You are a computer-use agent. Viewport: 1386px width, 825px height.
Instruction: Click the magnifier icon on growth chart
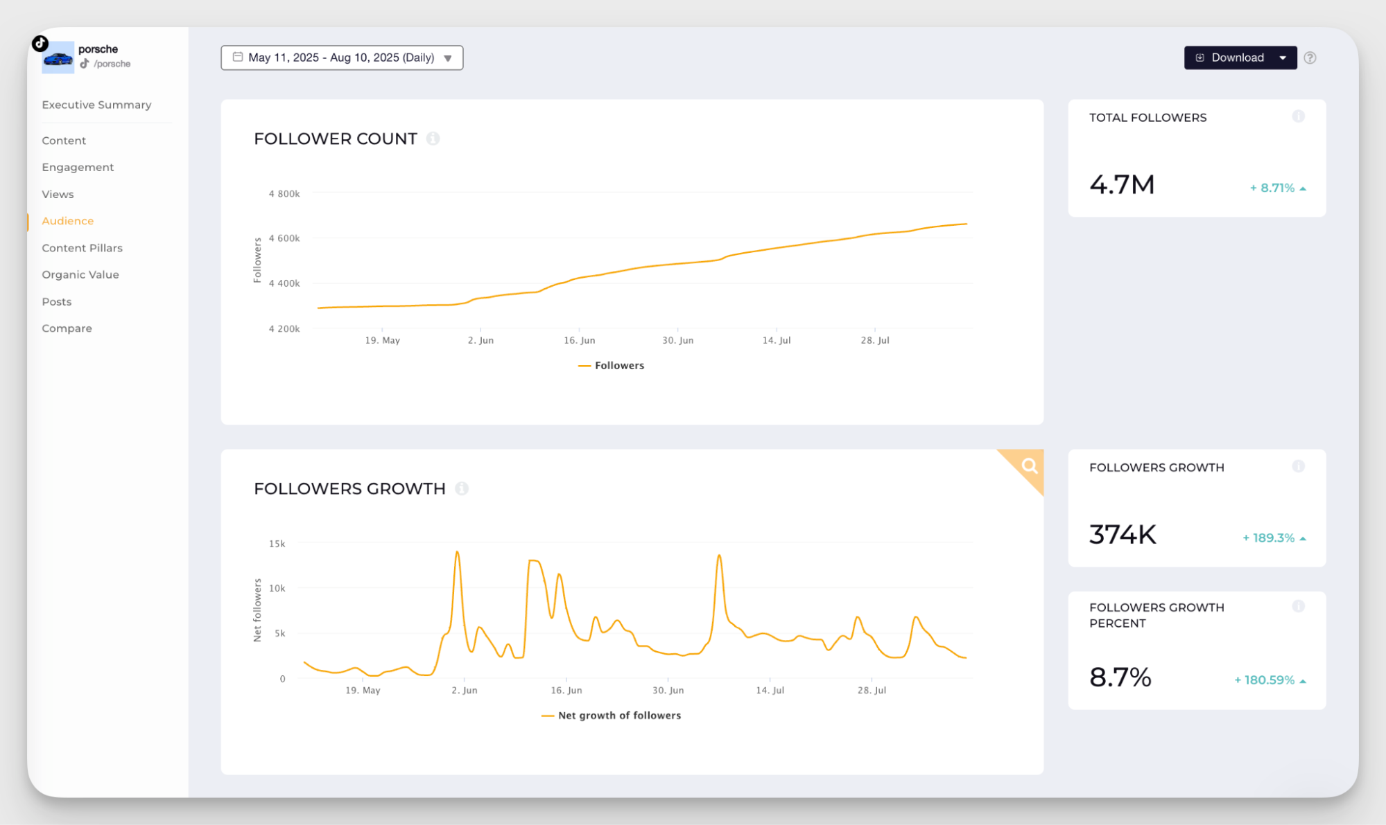tap(1029, 466)
